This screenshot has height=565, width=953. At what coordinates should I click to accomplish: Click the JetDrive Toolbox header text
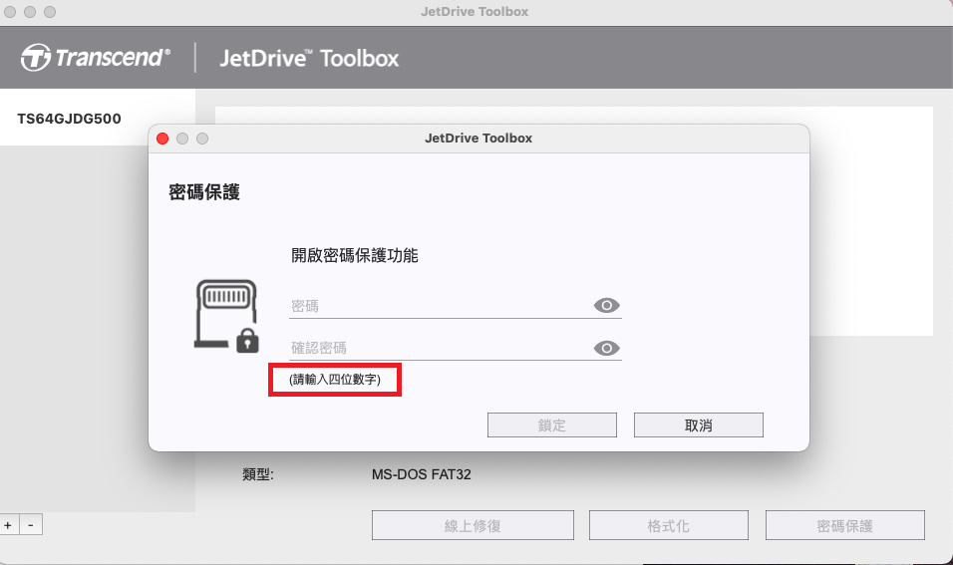[x=309, y=59]
